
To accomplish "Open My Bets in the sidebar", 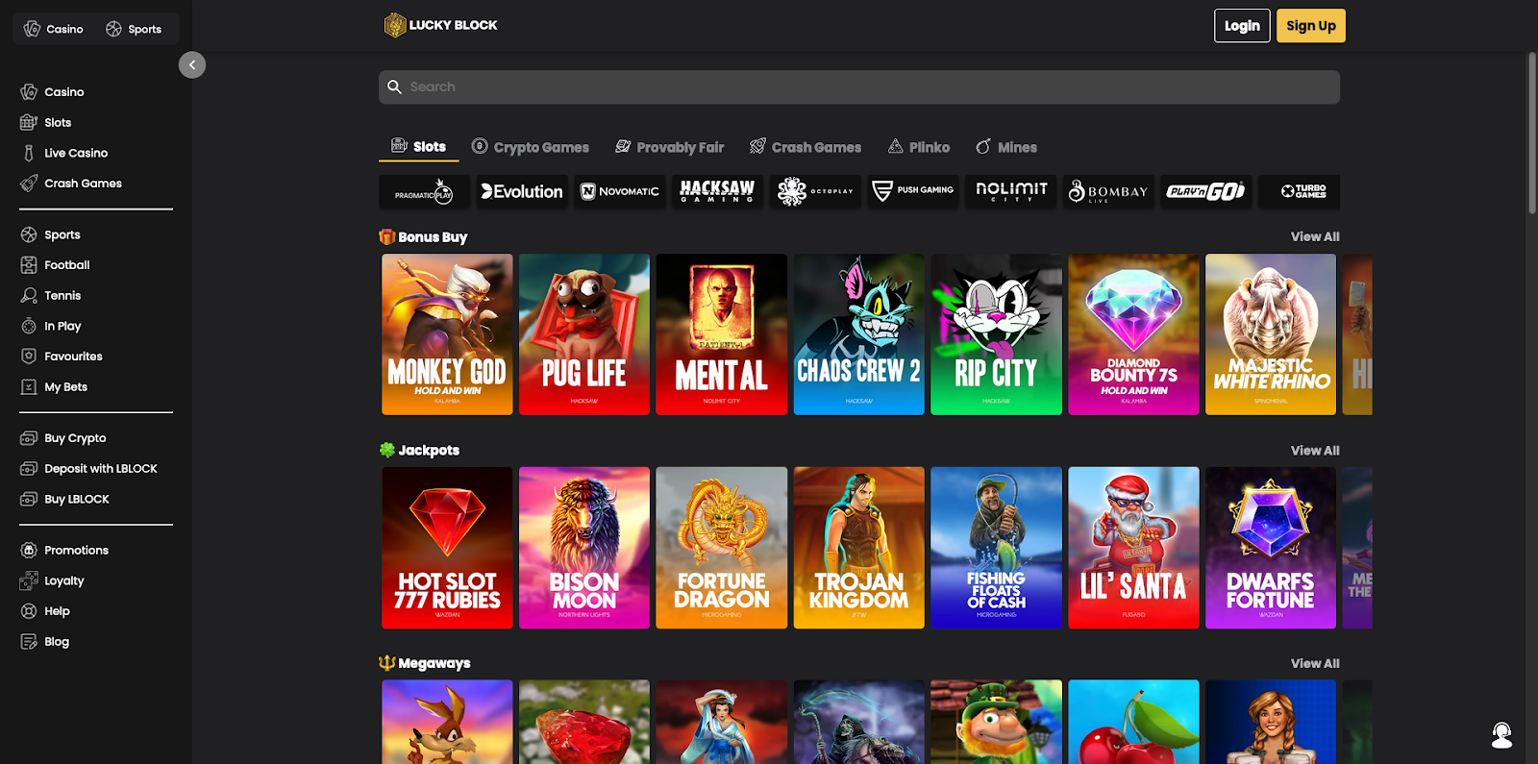I will (54, 387).
